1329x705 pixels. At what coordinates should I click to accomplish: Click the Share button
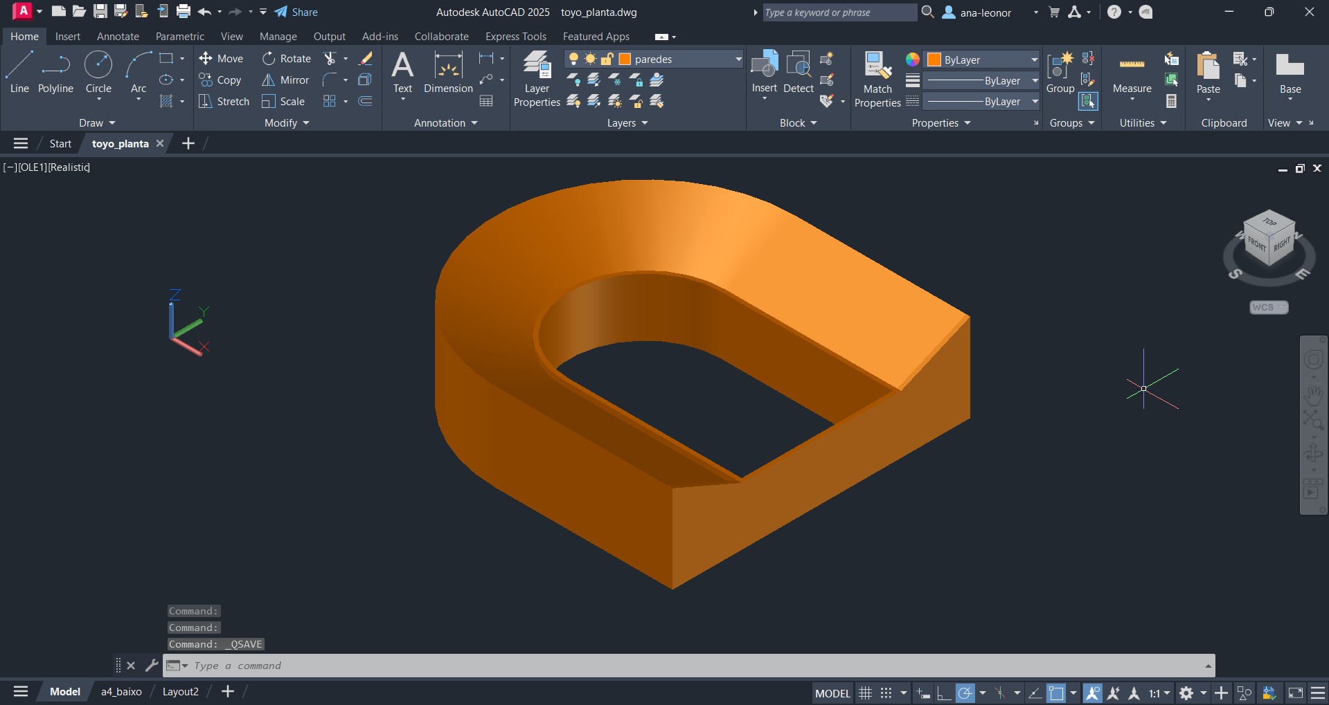tap(296, 12)
